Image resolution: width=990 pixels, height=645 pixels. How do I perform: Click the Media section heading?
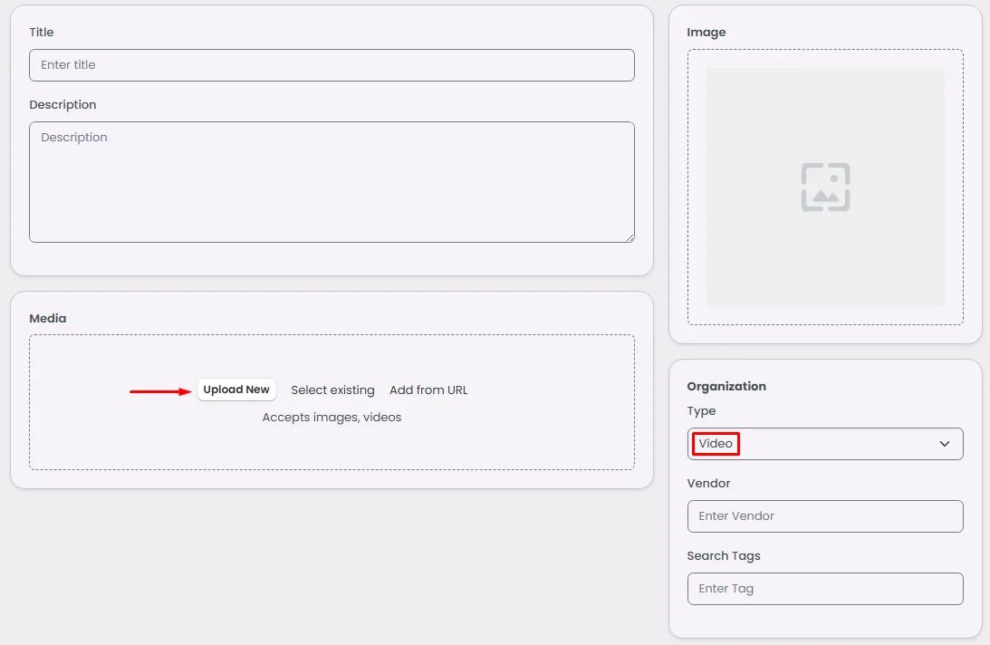click(48, 319)
